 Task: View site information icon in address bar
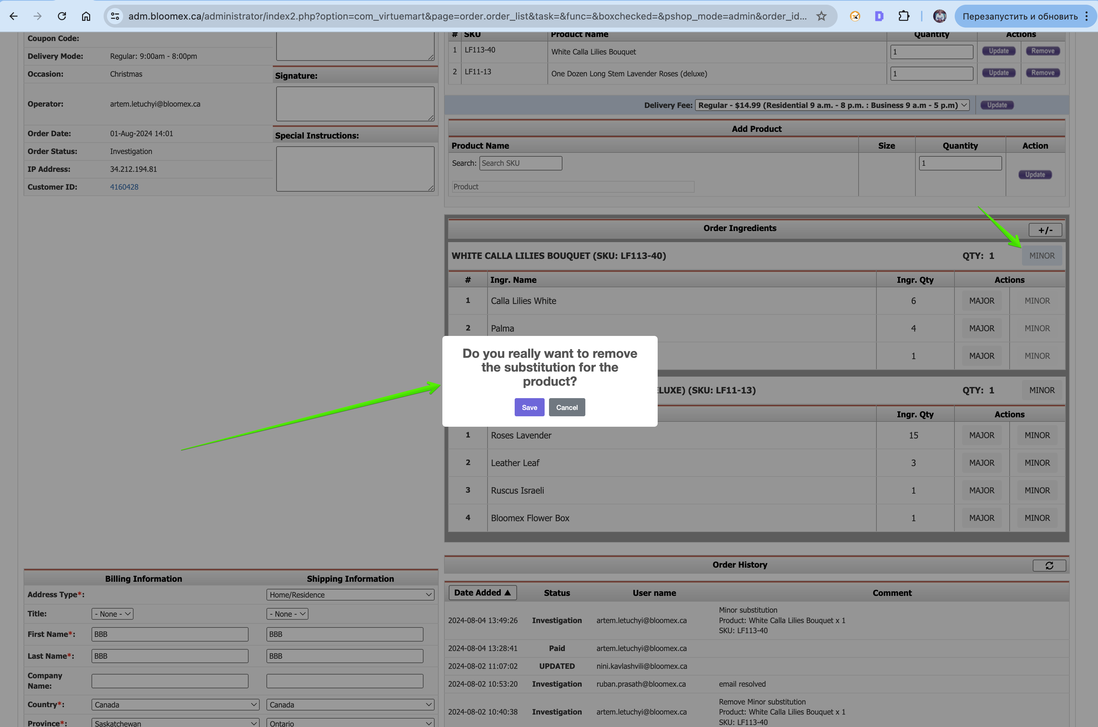pos(115,16)
